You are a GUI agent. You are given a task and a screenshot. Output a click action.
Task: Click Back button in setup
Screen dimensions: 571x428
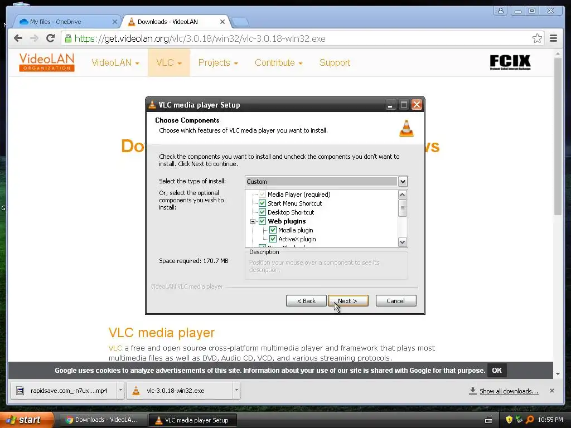(306, 300)
